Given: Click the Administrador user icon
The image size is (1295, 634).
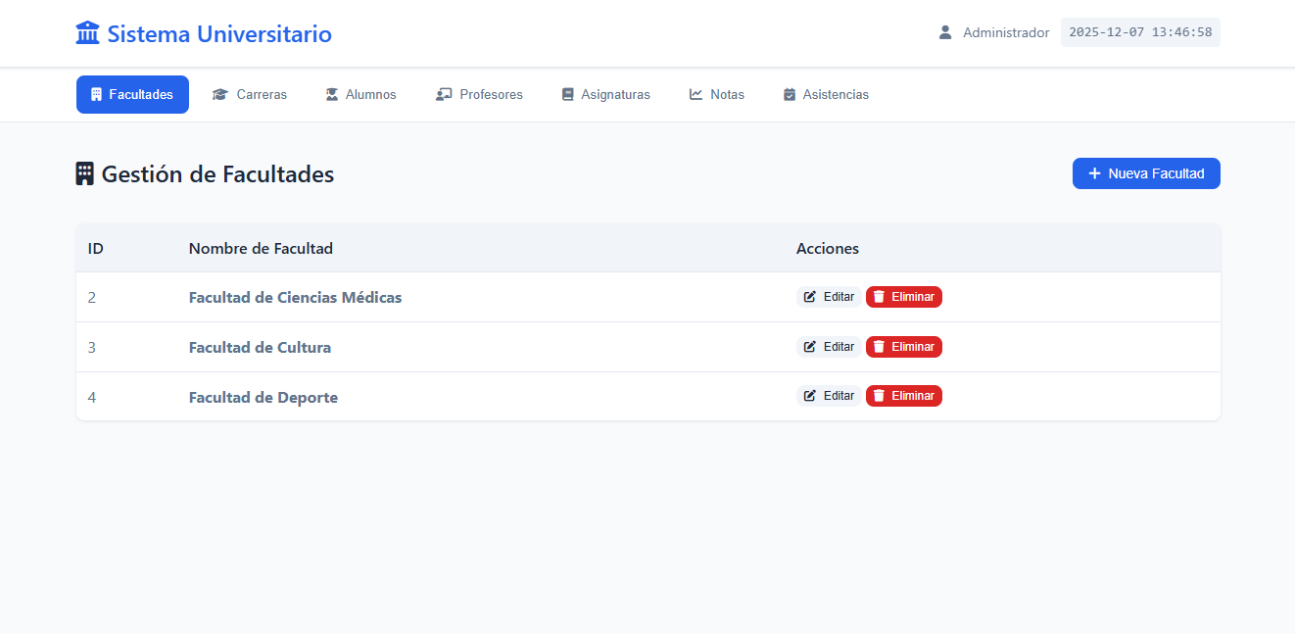Looking at the screenshot, I should [x=945, y=32].
